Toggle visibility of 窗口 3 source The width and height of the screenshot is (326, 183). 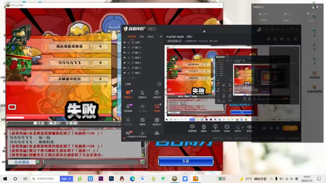click(125, 52)
